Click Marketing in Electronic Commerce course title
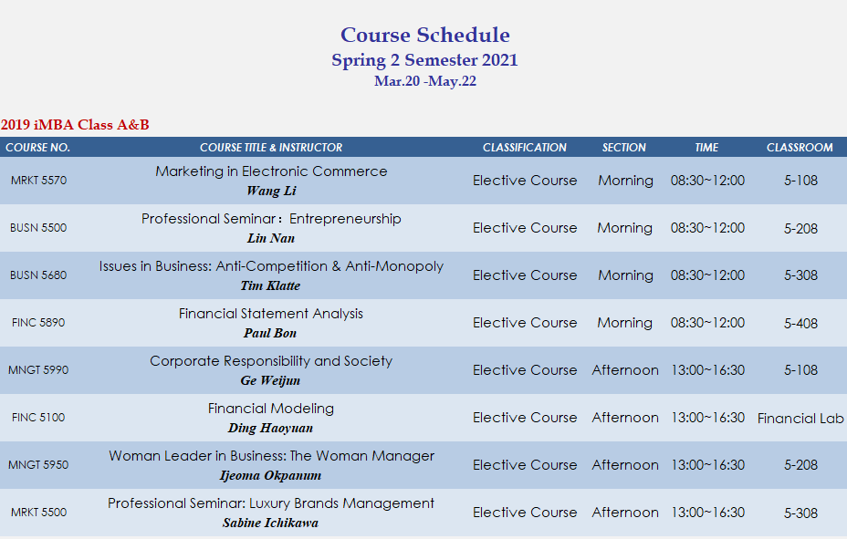This screenshot has height=539, width=847. [x=271, y=171]
